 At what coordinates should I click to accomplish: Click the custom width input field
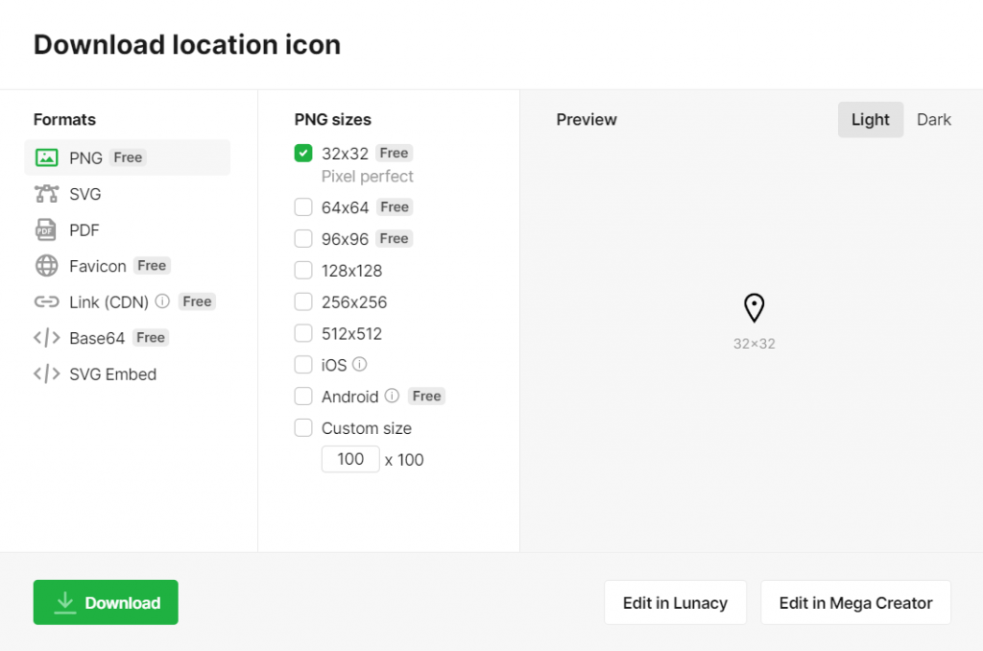coord(349,459)
